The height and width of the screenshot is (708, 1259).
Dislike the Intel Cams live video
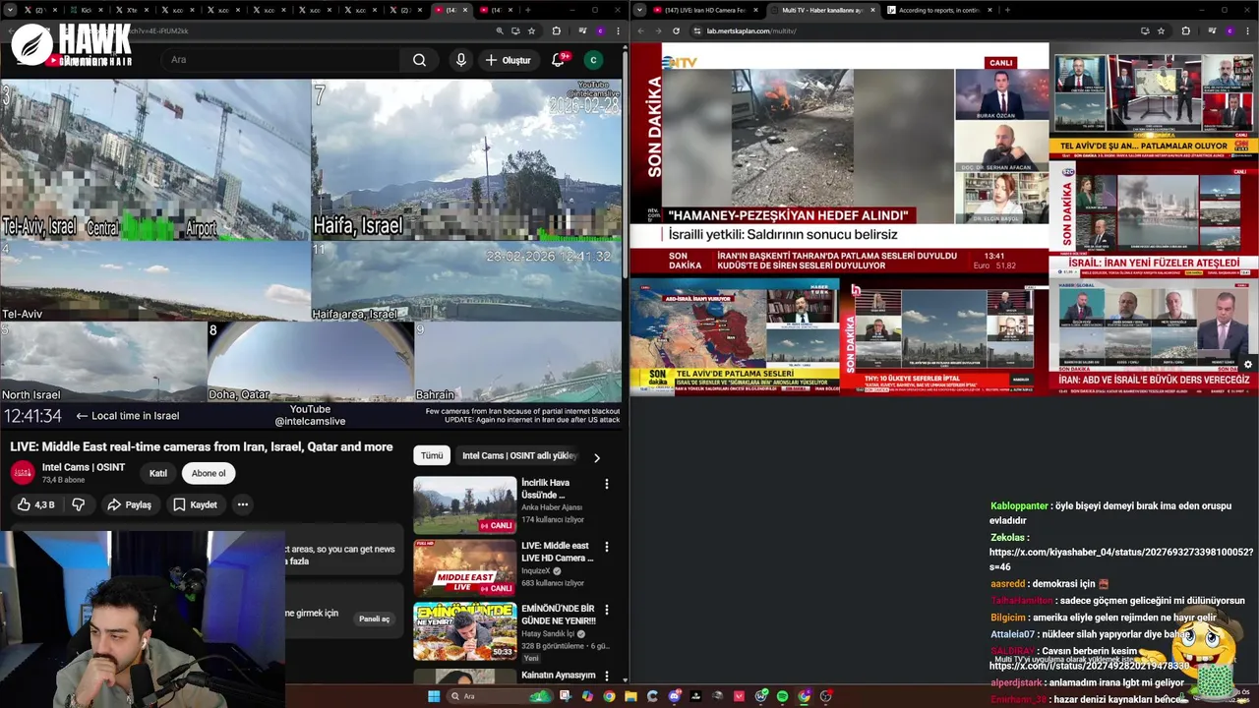point(79,504)
